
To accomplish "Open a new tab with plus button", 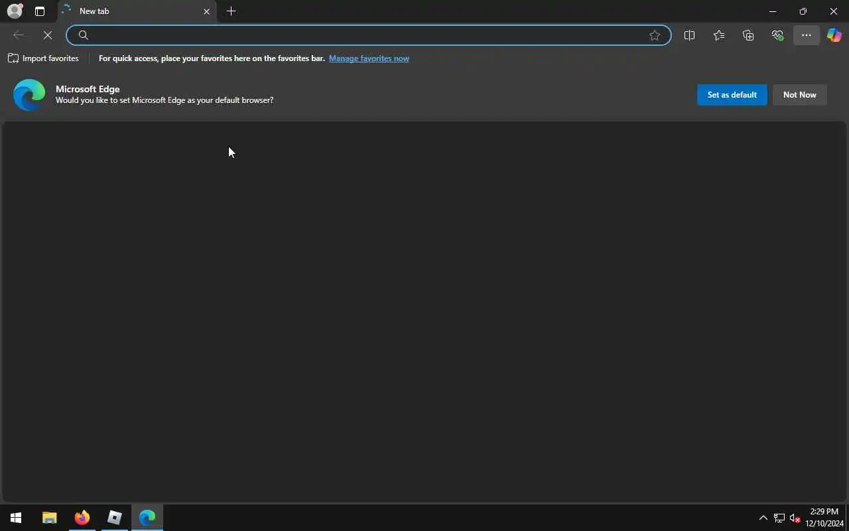I will coord(231,11).
